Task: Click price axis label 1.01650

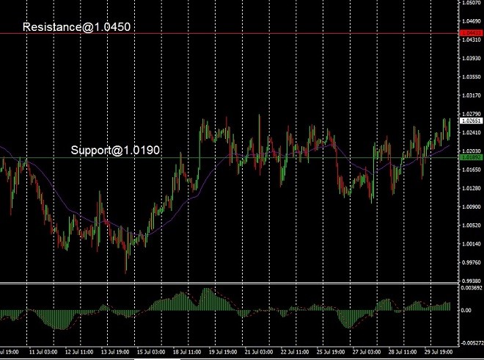Action: [472, 170]
